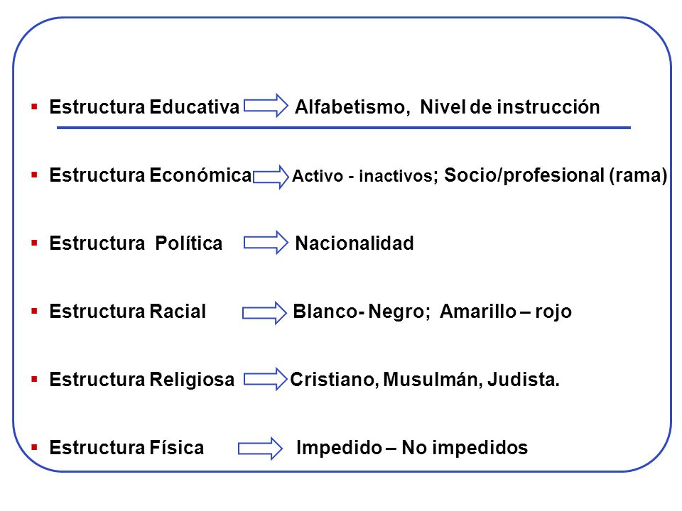Click the arrow after Estructura Económica

click(x=271, y=177)
